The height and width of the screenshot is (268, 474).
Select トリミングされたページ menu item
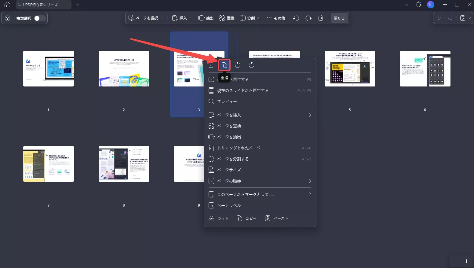[260, 148]
